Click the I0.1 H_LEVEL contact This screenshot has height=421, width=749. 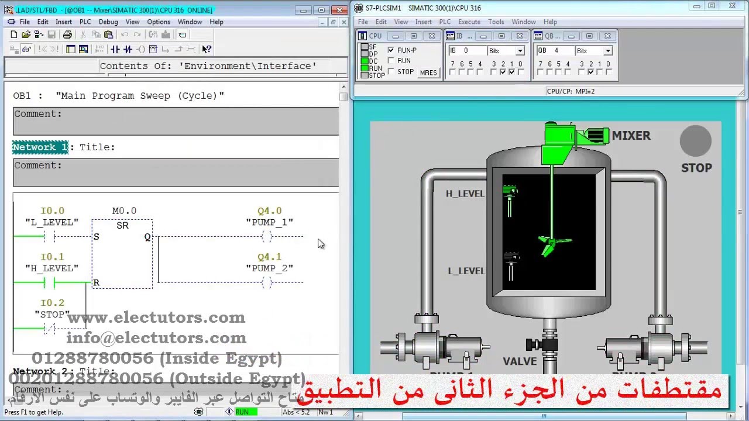(50, 282)
